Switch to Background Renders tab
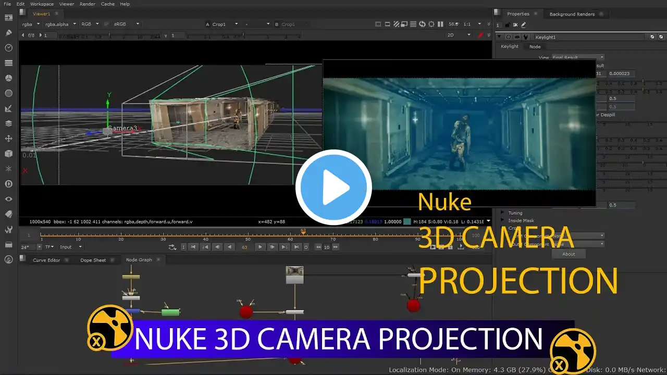 coord(572,14)
